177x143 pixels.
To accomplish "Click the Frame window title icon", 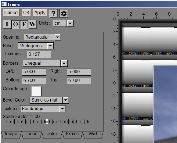I will 4,4.
